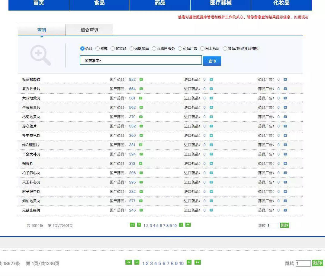Viewport: 325px width, 276px height.
Task: Select the 药品广告 radio button
Action: coord(180,49)
